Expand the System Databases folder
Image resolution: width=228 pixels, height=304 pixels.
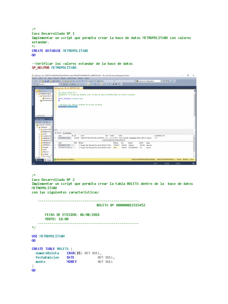pos(39,129)
